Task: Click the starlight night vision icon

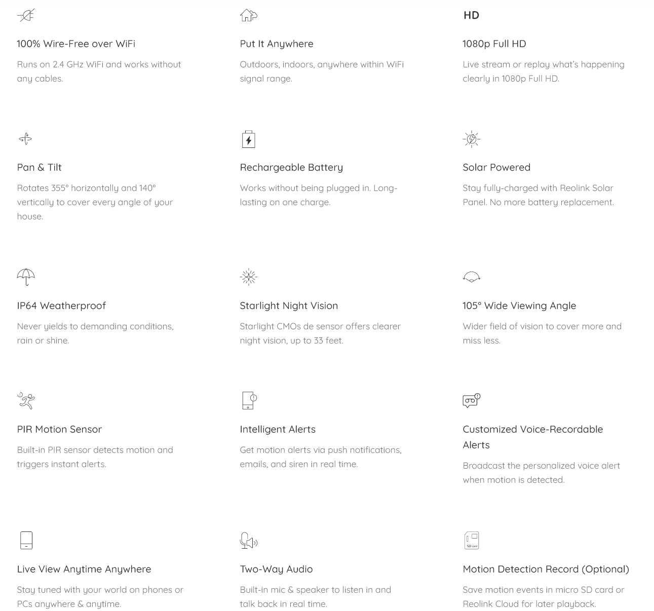Action: point(248,277)
